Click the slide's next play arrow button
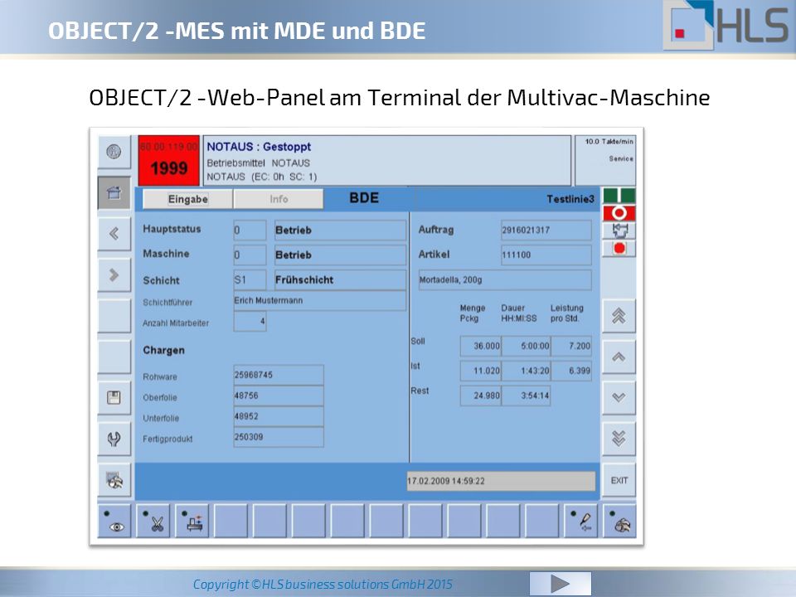The height and width of the screenshot is (597, 796). coord(560,584)
